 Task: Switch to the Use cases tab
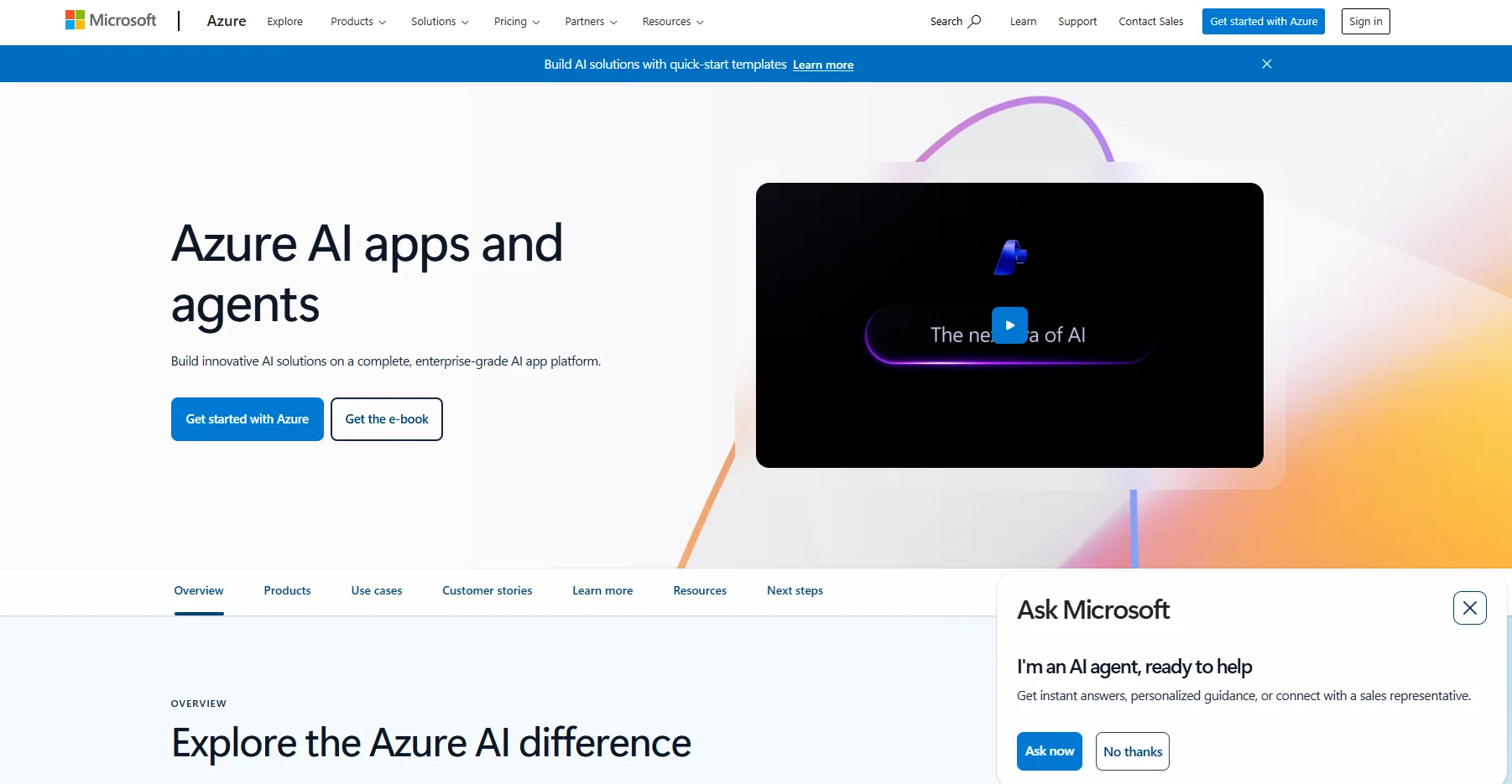376,590
